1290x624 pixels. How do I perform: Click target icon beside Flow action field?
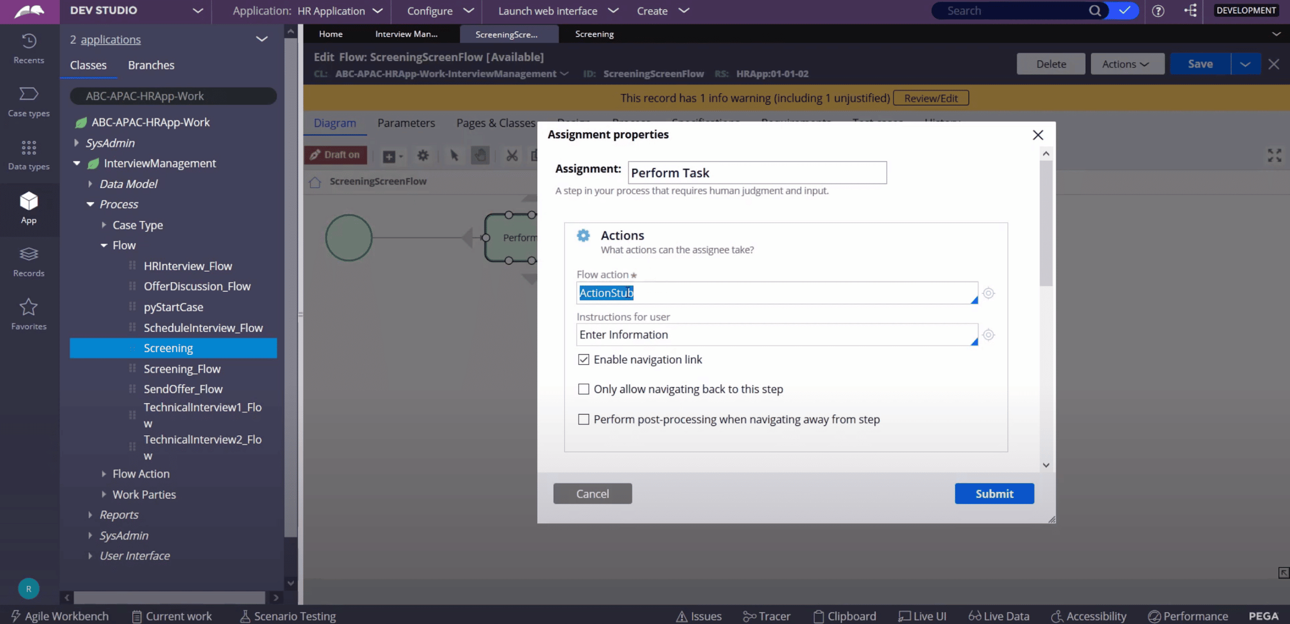coord(988,293)
